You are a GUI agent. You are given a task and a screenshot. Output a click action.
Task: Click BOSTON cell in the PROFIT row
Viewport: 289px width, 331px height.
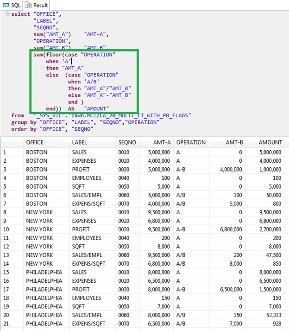click(x=37, y=169)
